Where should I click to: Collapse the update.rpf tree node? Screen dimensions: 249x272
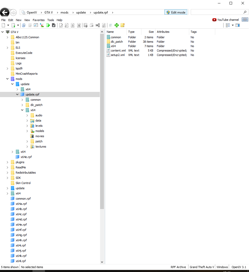[x=17, y=94]
